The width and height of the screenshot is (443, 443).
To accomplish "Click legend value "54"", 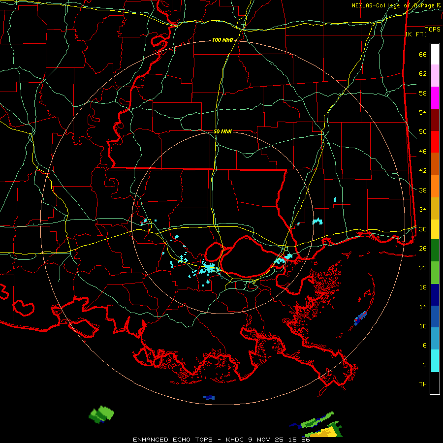I will click(423, 112).
